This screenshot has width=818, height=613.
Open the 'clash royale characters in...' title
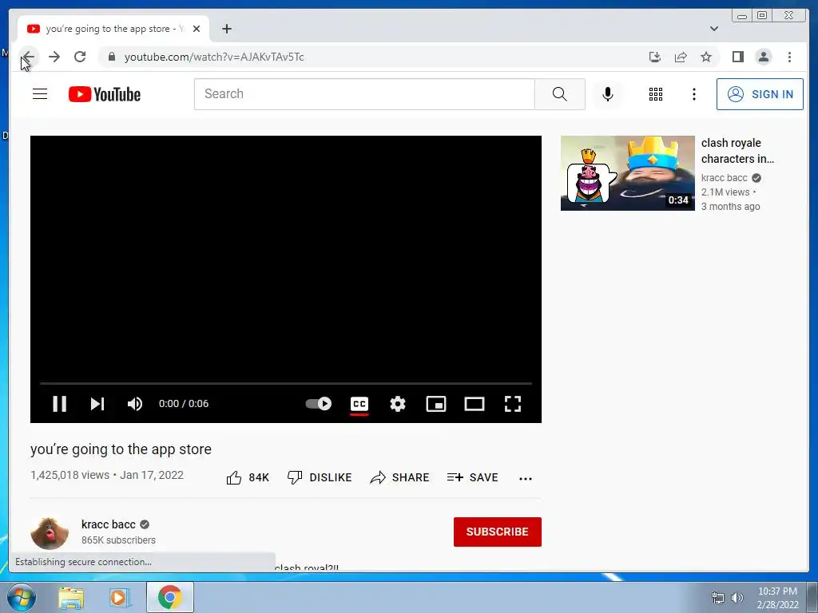(737, 151)
